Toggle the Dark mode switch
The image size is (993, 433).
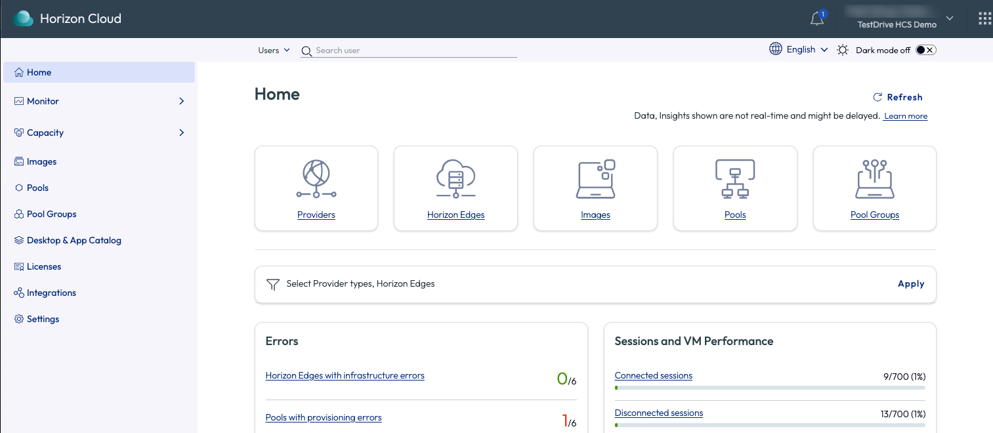click(925, 50)
